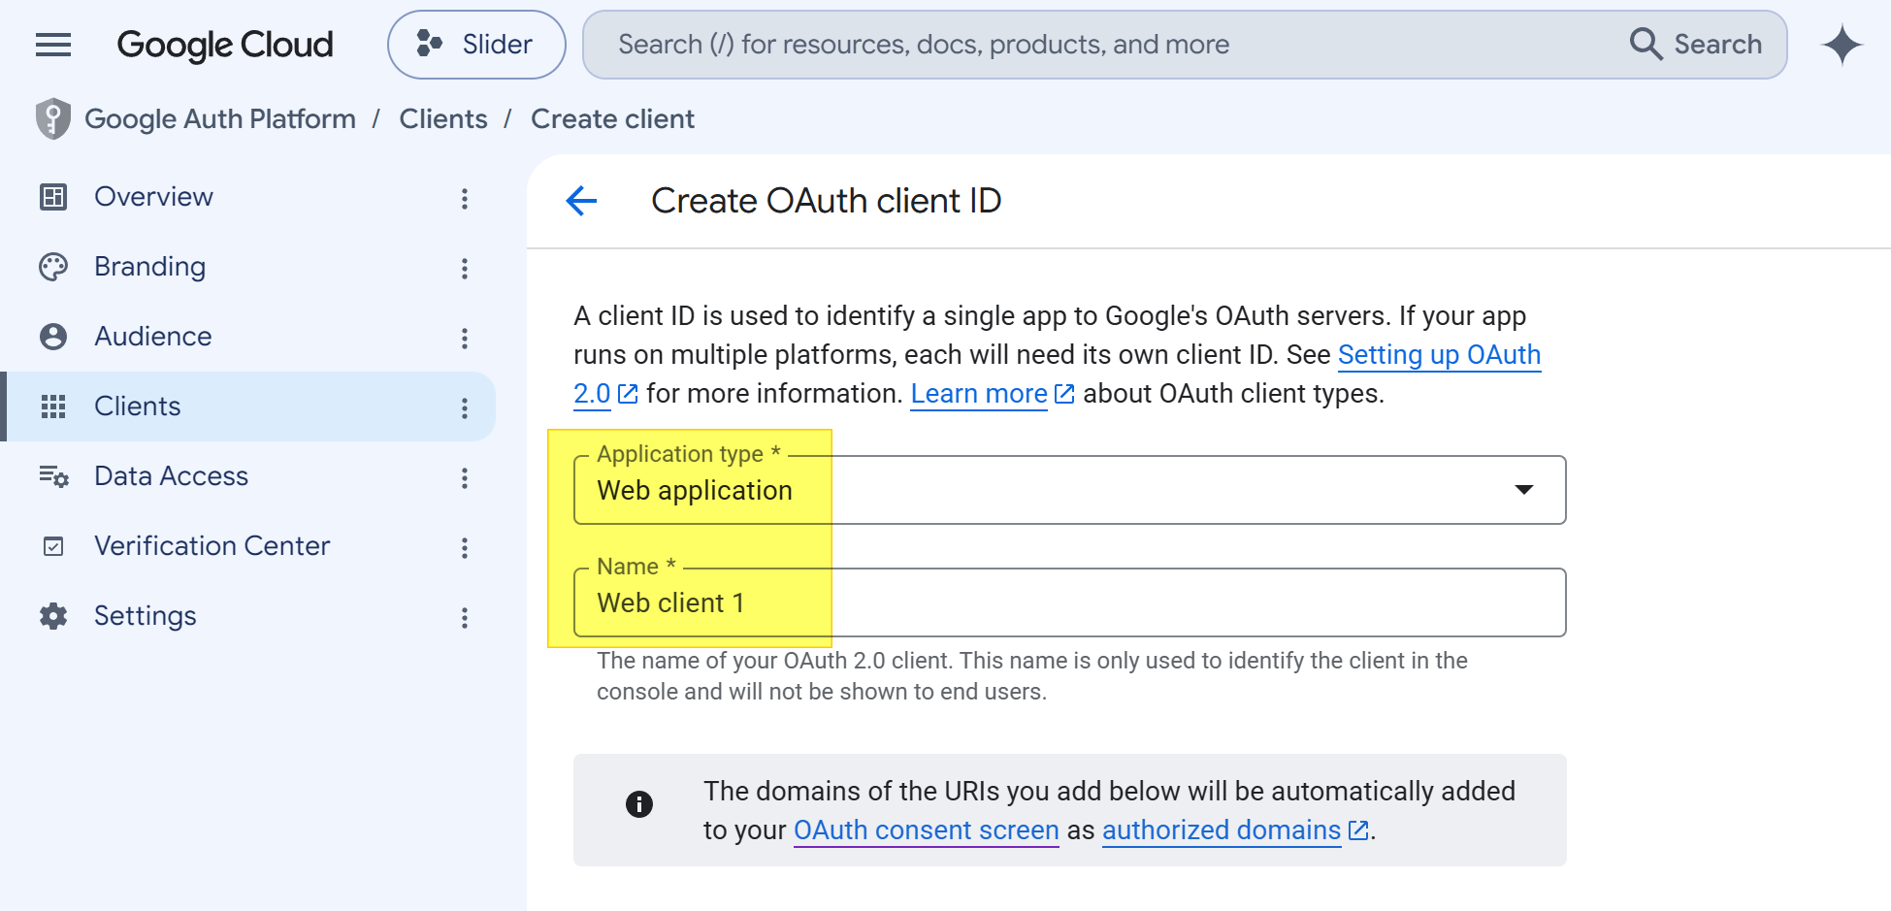
Task: Open the OAuth consent screen link
Action: (926, 830)
